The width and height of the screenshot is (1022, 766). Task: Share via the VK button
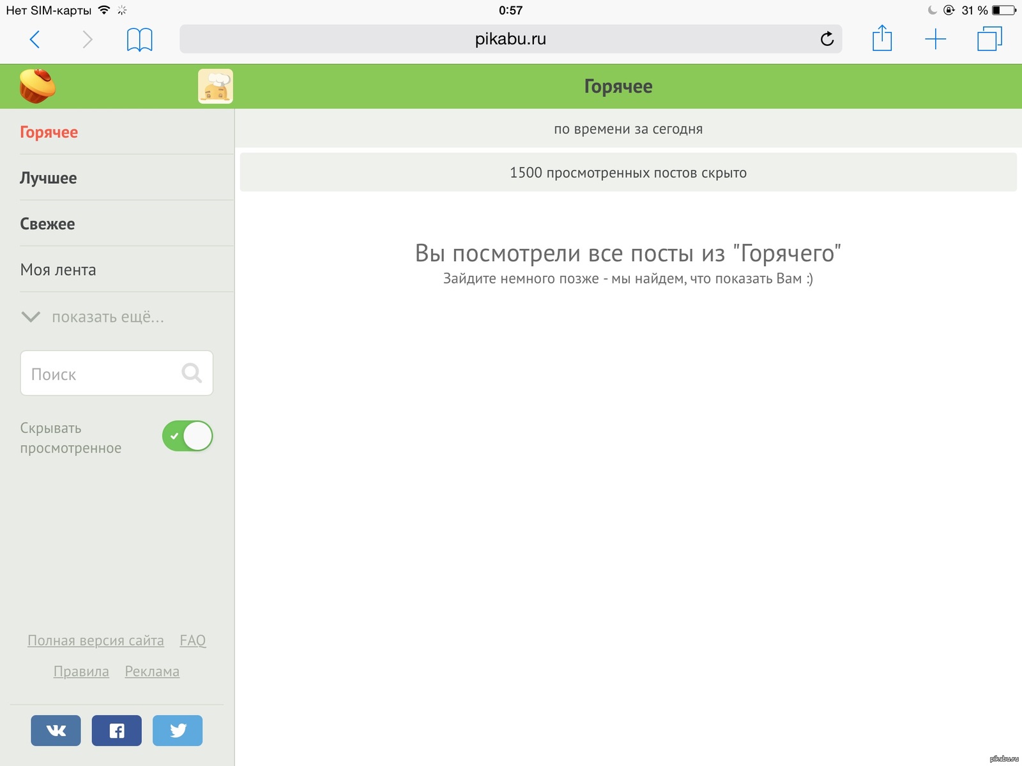tap(56, 730)
